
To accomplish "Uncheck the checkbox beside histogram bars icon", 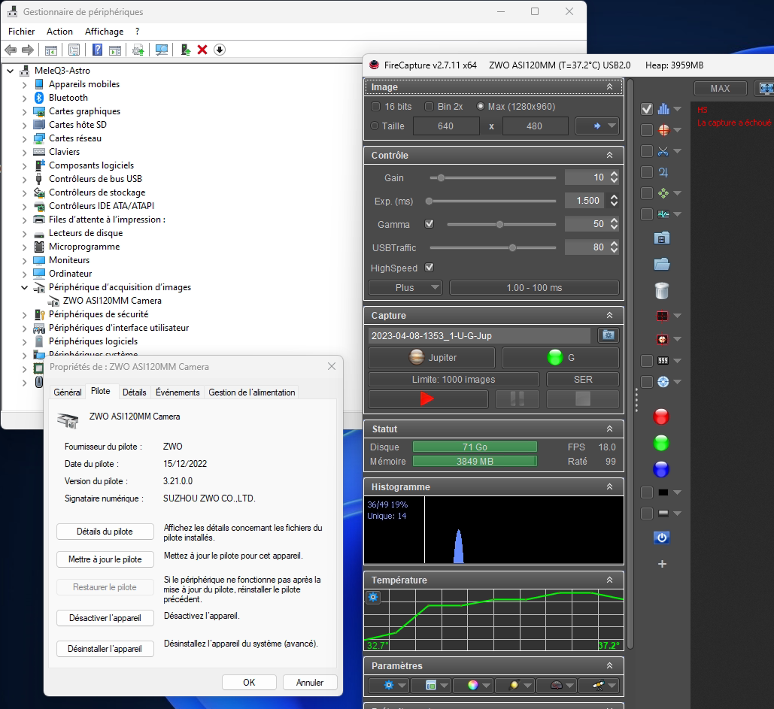I will (647, 109).
